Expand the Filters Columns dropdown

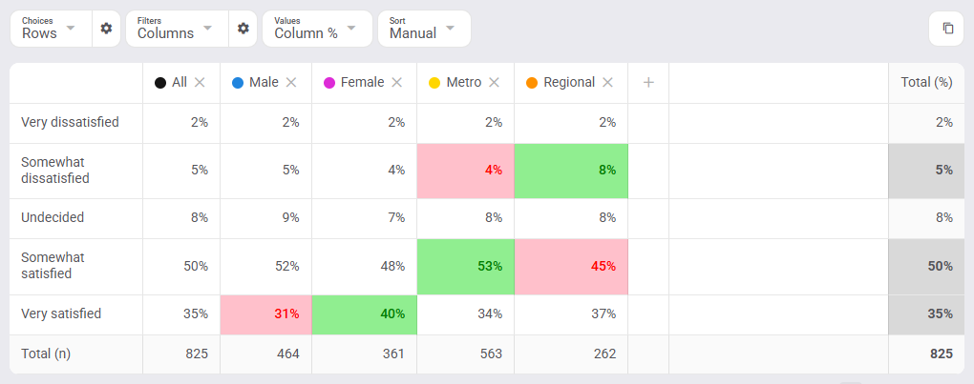coord(177,29)
